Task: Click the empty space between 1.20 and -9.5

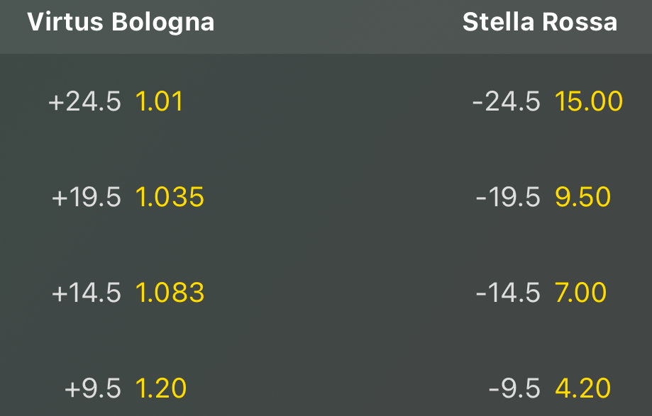Action: coord(337,388)
